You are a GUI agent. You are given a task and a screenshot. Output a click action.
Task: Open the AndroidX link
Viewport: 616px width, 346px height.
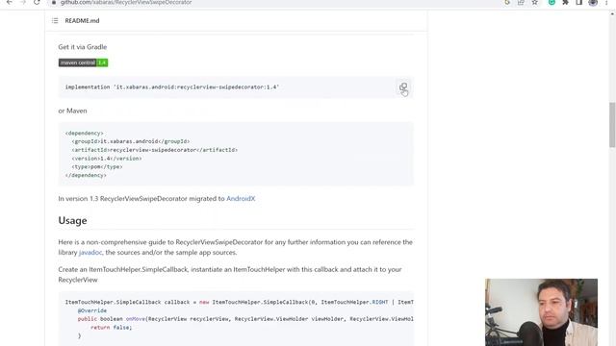(241, 199)
